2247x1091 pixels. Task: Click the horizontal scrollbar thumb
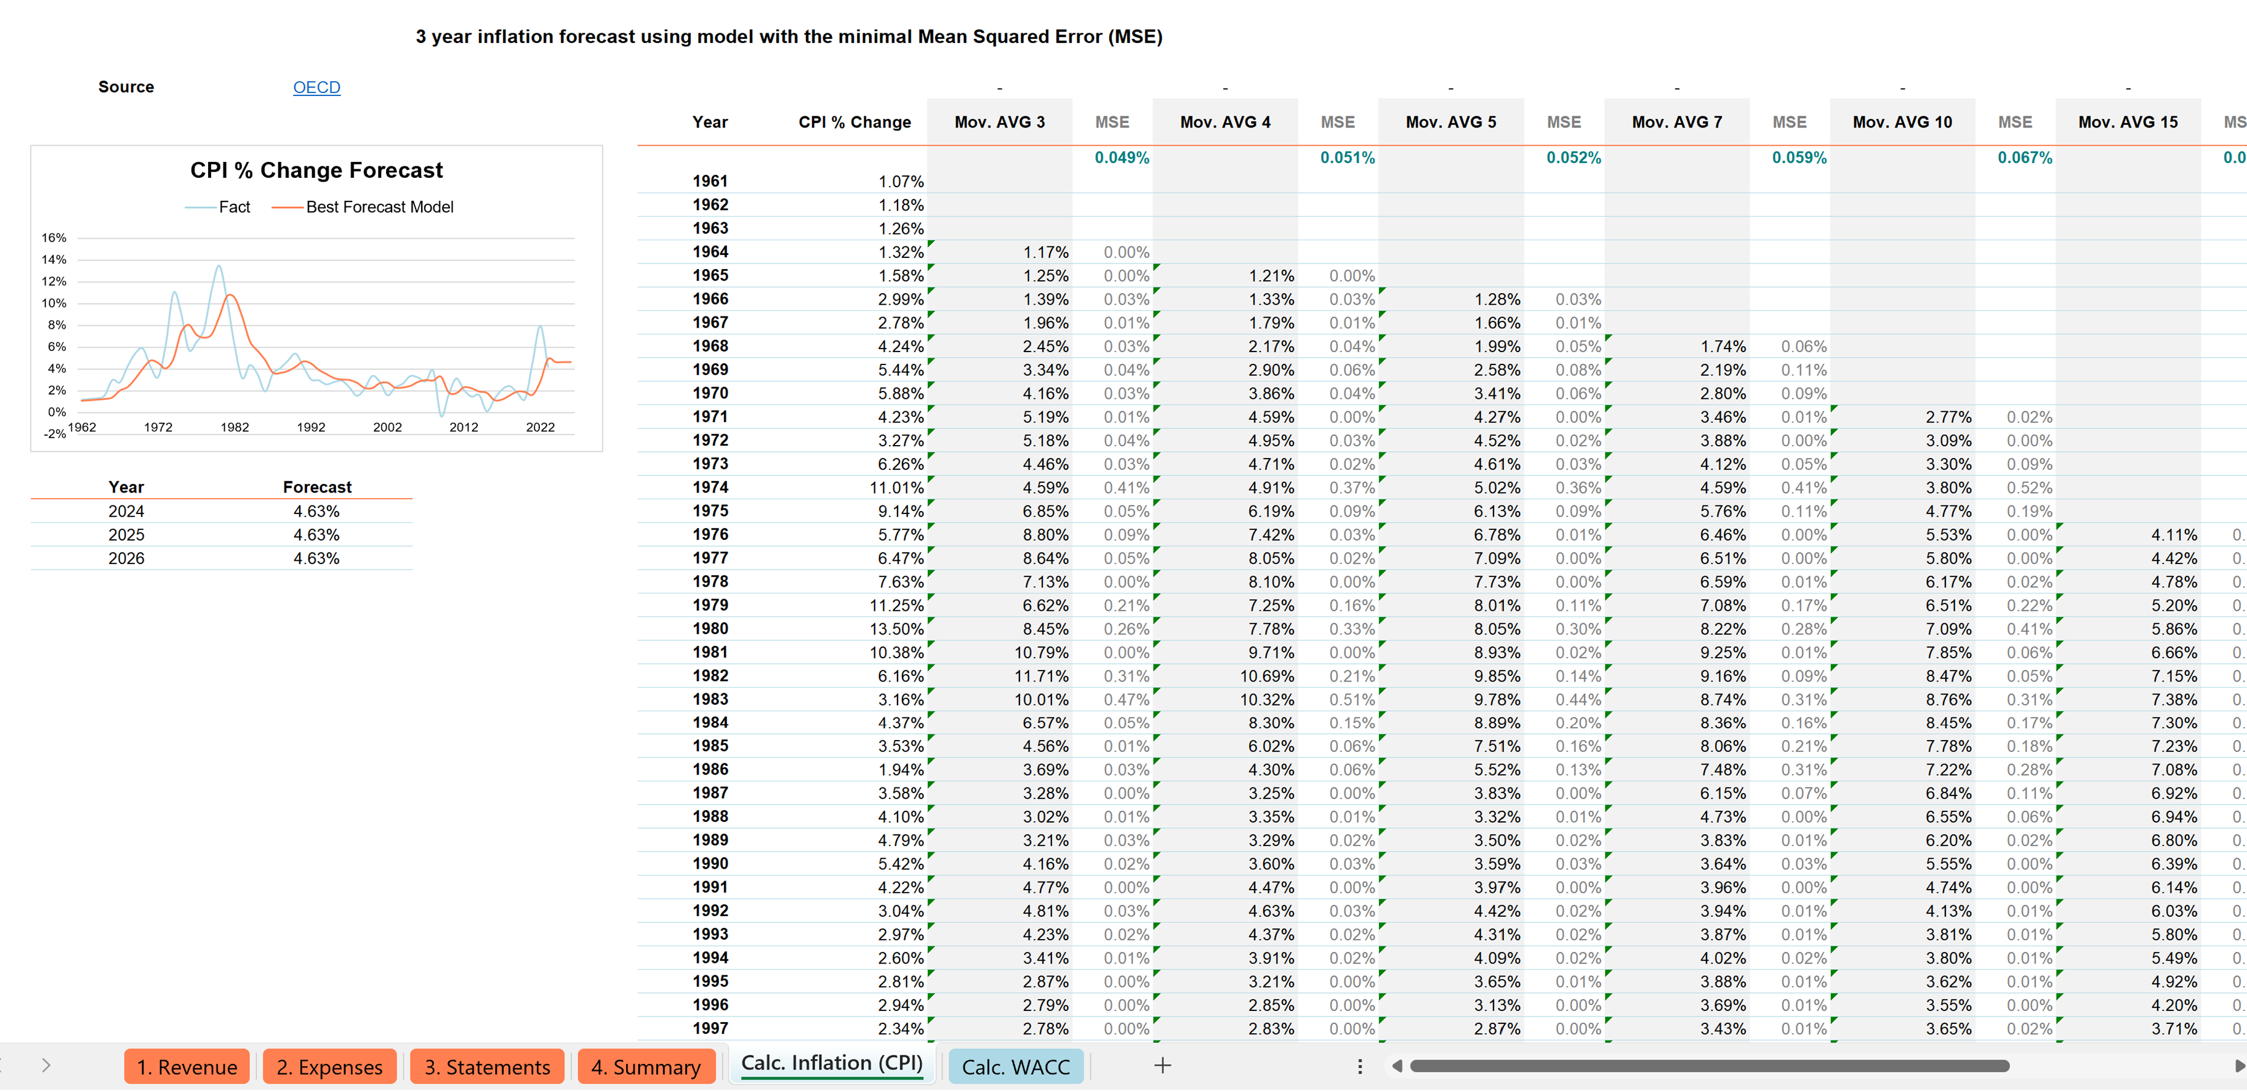(1709, 1066)
